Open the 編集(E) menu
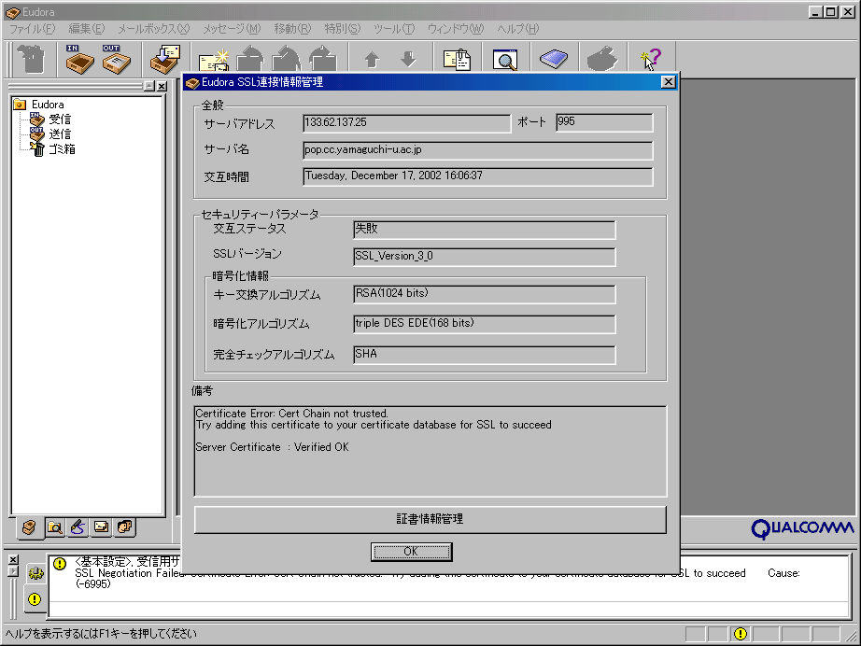This screenshot has width=861, height=646. pyautogui.click(x=86, y=29)
